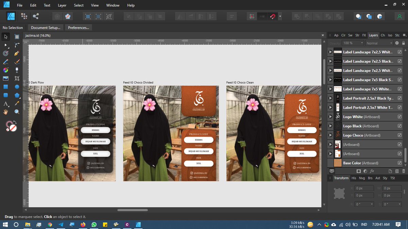Select the Artboard tool
The image size is (408, 229).
[x=17, y=37]
